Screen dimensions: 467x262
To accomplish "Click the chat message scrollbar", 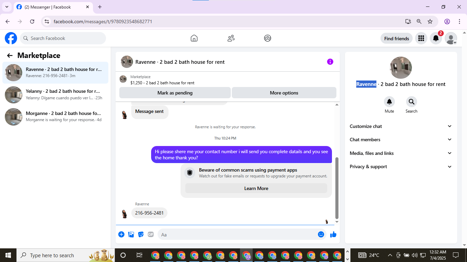I will 337,188.
